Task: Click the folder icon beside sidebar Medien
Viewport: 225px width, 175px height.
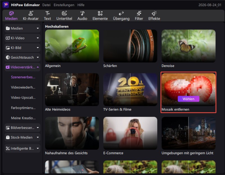Action: tap(8, 28)
